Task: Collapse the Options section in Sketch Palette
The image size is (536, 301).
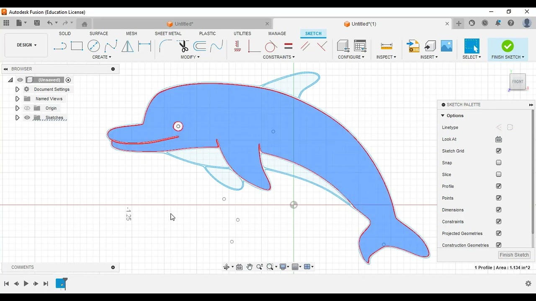Action: [x=443, y=115]
